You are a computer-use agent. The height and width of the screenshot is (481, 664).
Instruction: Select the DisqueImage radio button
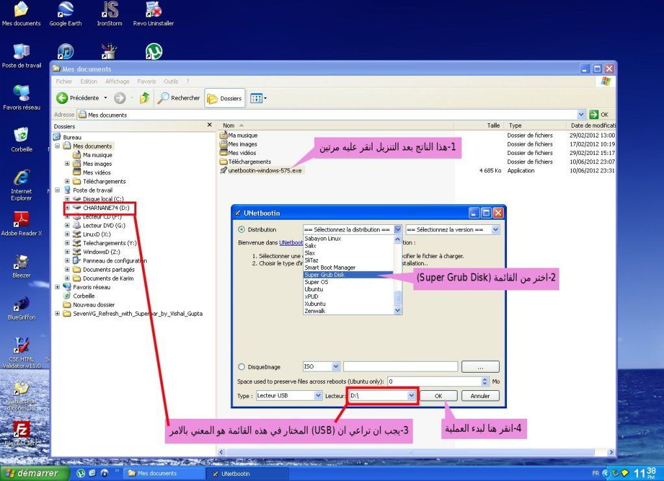(241, 367)
